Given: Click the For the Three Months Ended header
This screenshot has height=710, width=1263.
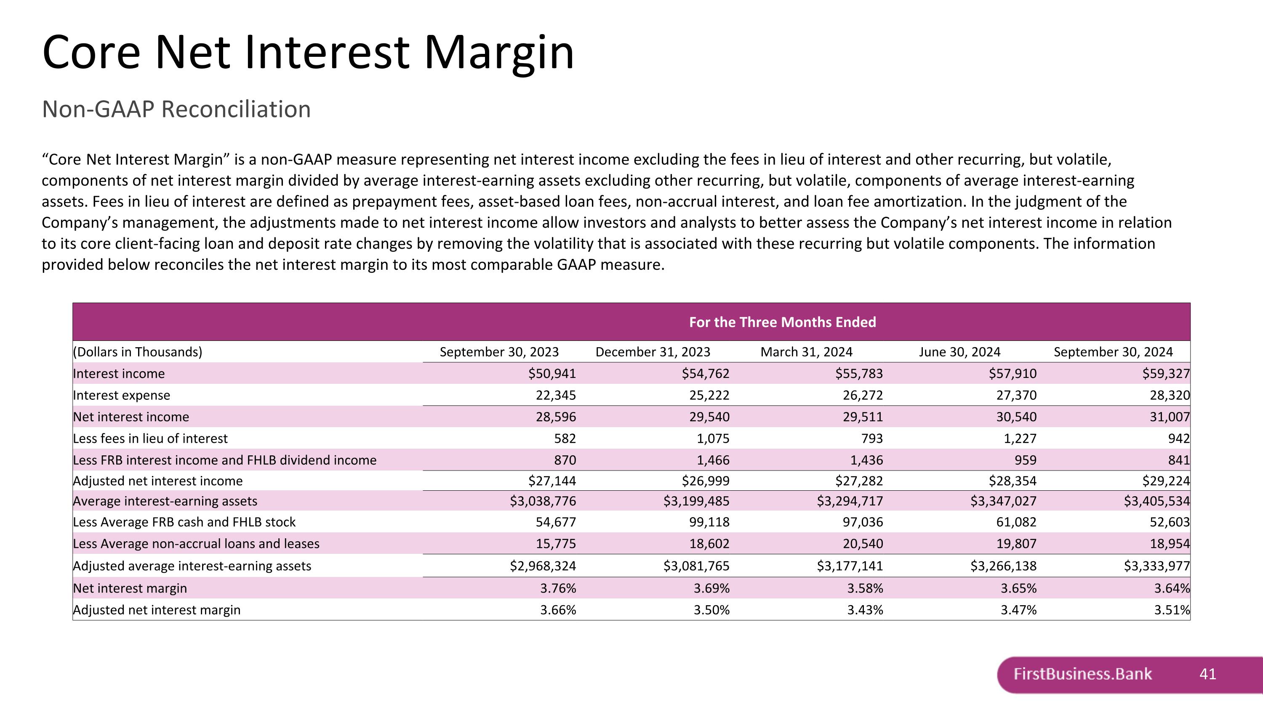Looking at the screenshot, I should 783,322.
